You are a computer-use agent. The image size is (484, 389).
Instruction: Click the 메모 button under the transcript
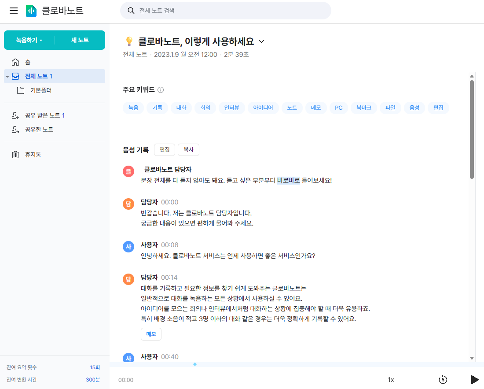[x=151, y=334]
